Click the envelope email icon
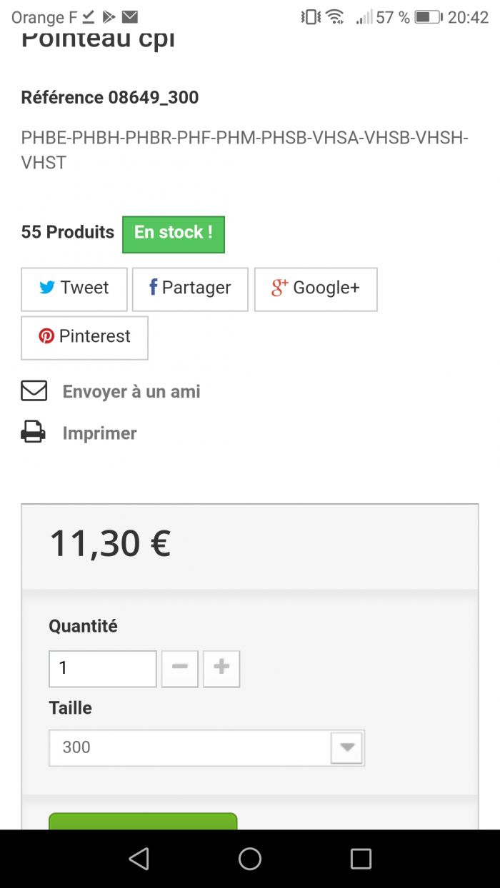The height and width of the screenshot is (888, 500). [x=34, y=391]
